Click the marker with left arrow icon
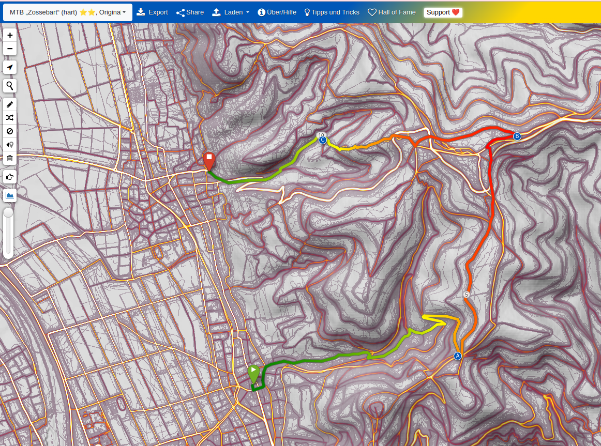The height and width of the screenshot is (446, 601). coord(10,145)
